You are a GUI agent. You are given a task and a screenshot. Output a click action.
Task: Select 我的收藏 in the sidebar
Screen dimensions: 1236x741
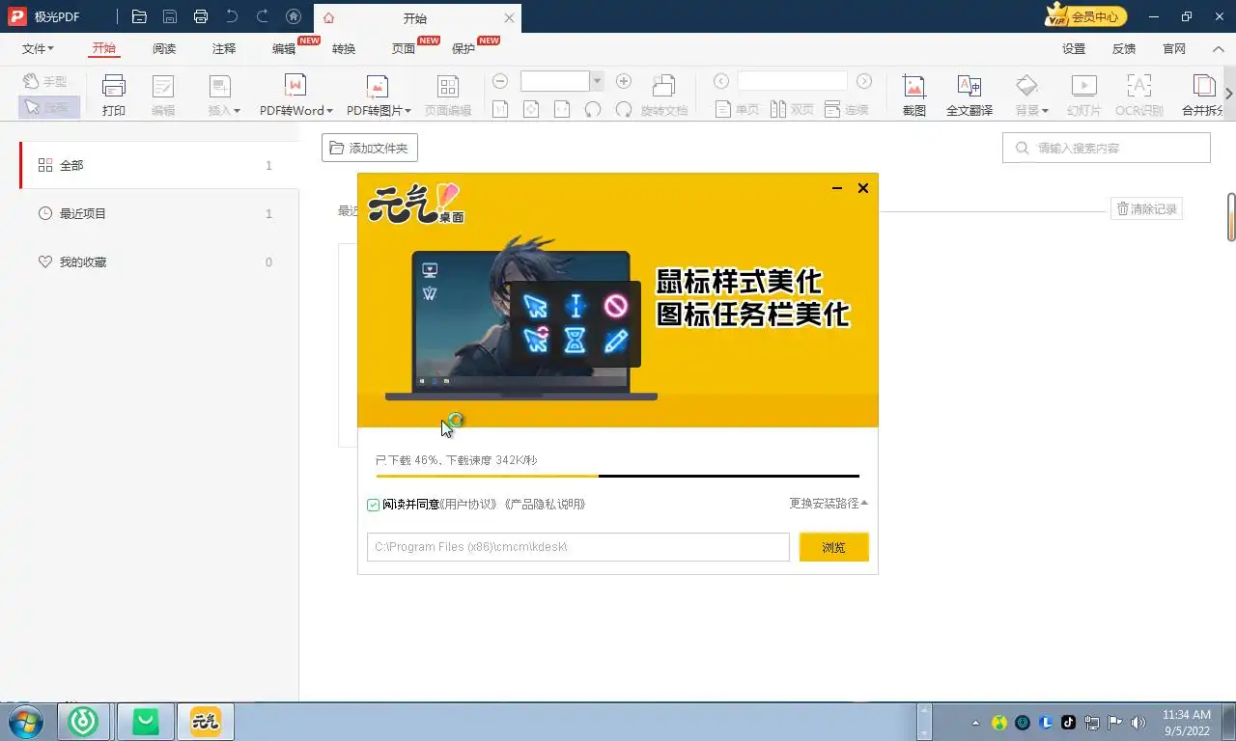click(x=159, y=261)
